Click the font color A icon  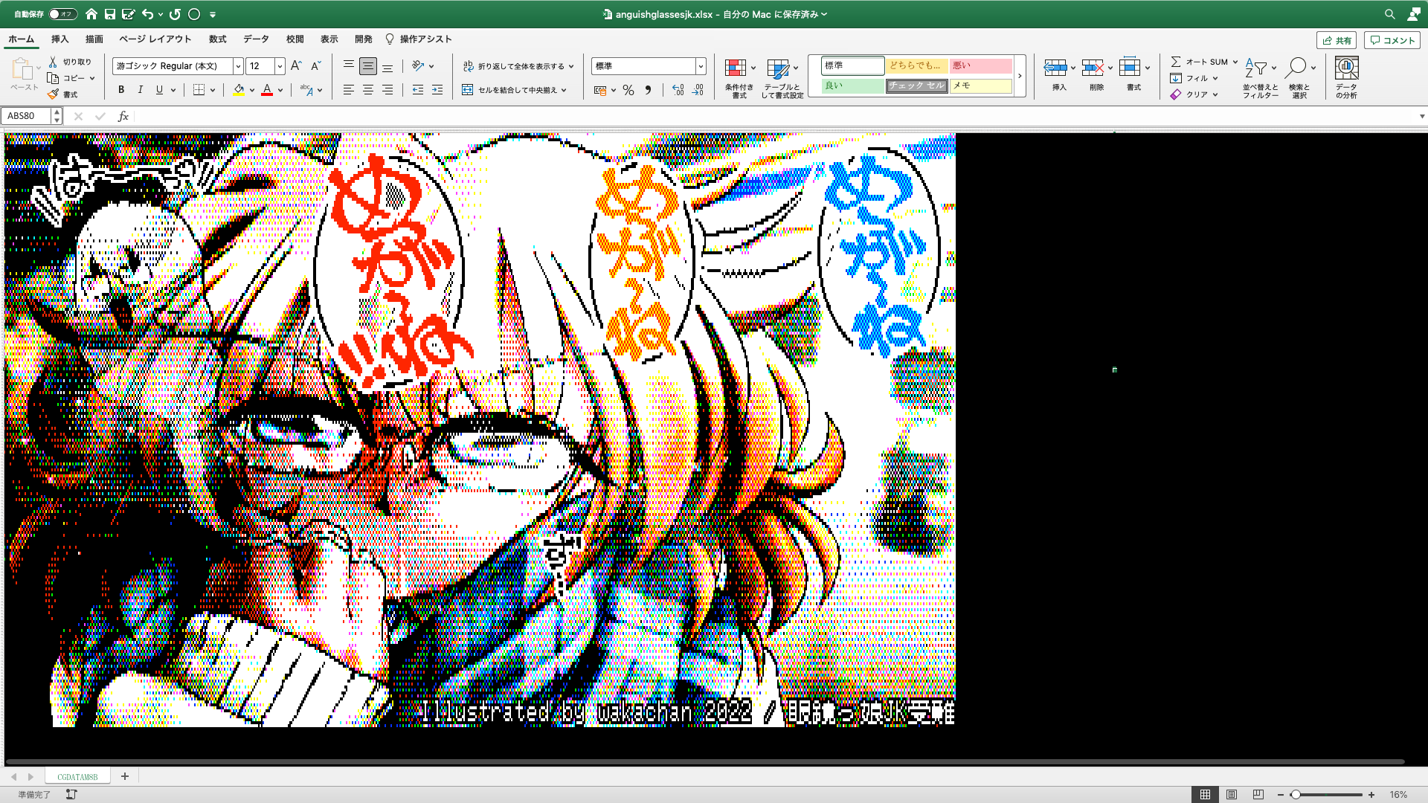tap(267, 90)
